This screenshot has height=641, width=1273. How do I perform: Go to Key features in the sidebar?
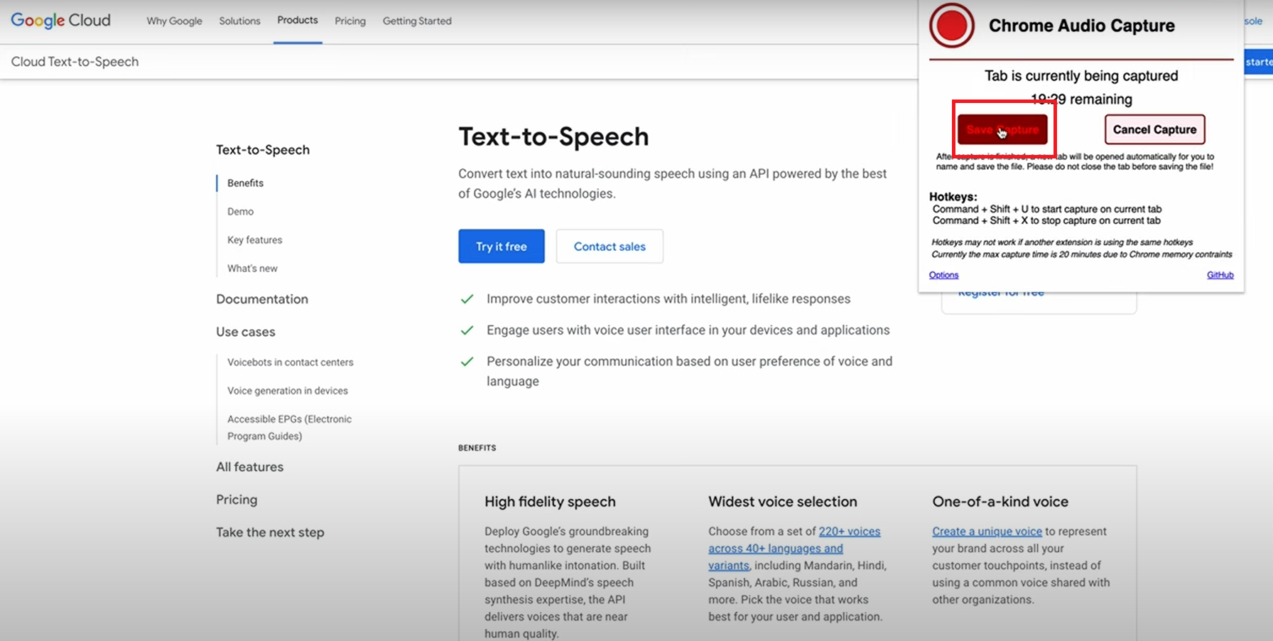254,240
